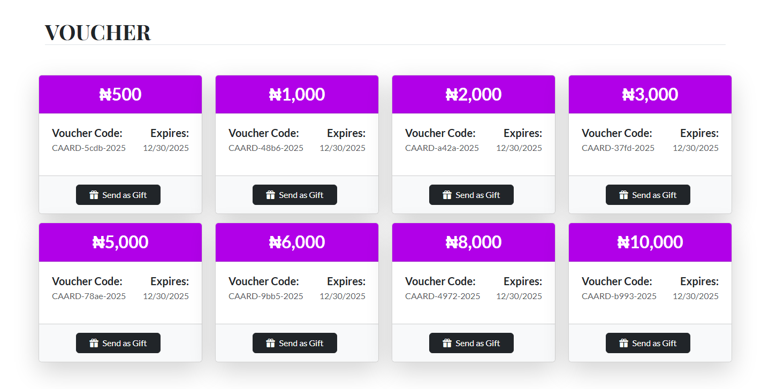Click voucher code CAARD-a42a-2025
This screenshot has width=769, height=389.
[x=442, y=148]
